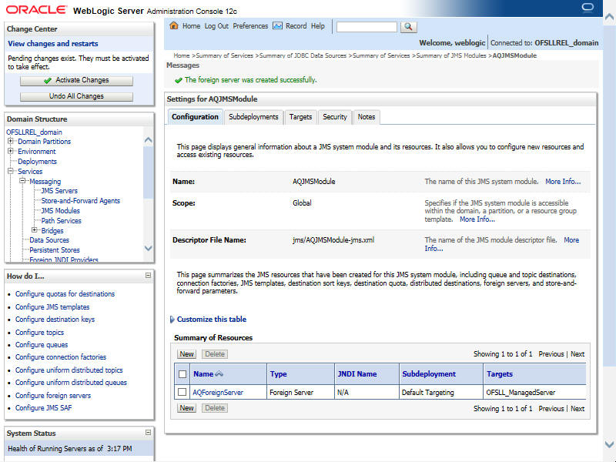Open Configure topics help link

(x=39, y=333)
